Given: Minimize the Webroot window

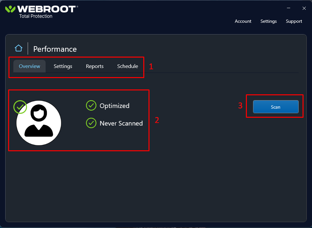Looking at the screenshot, I should [x=289, y=8].
